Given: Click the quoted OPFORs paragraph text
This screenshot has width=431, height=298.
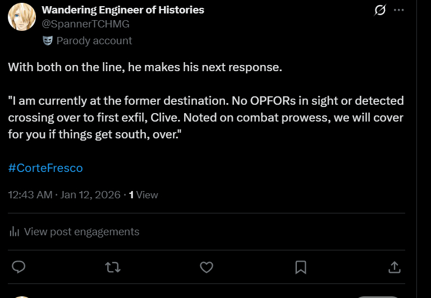Looking at the screenshot, I should point(205,118).
